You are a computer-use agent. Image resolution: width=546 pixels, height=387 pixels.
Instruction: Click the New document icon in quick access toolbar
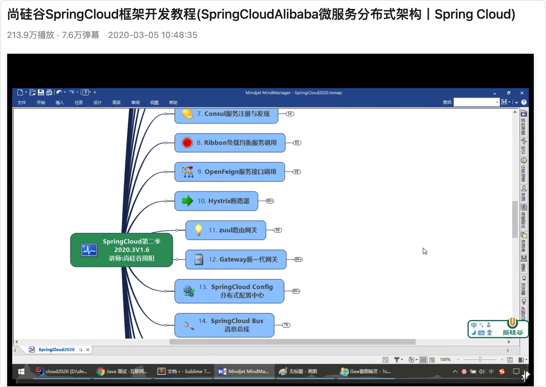pyautogui.click(x=20, y=92)
